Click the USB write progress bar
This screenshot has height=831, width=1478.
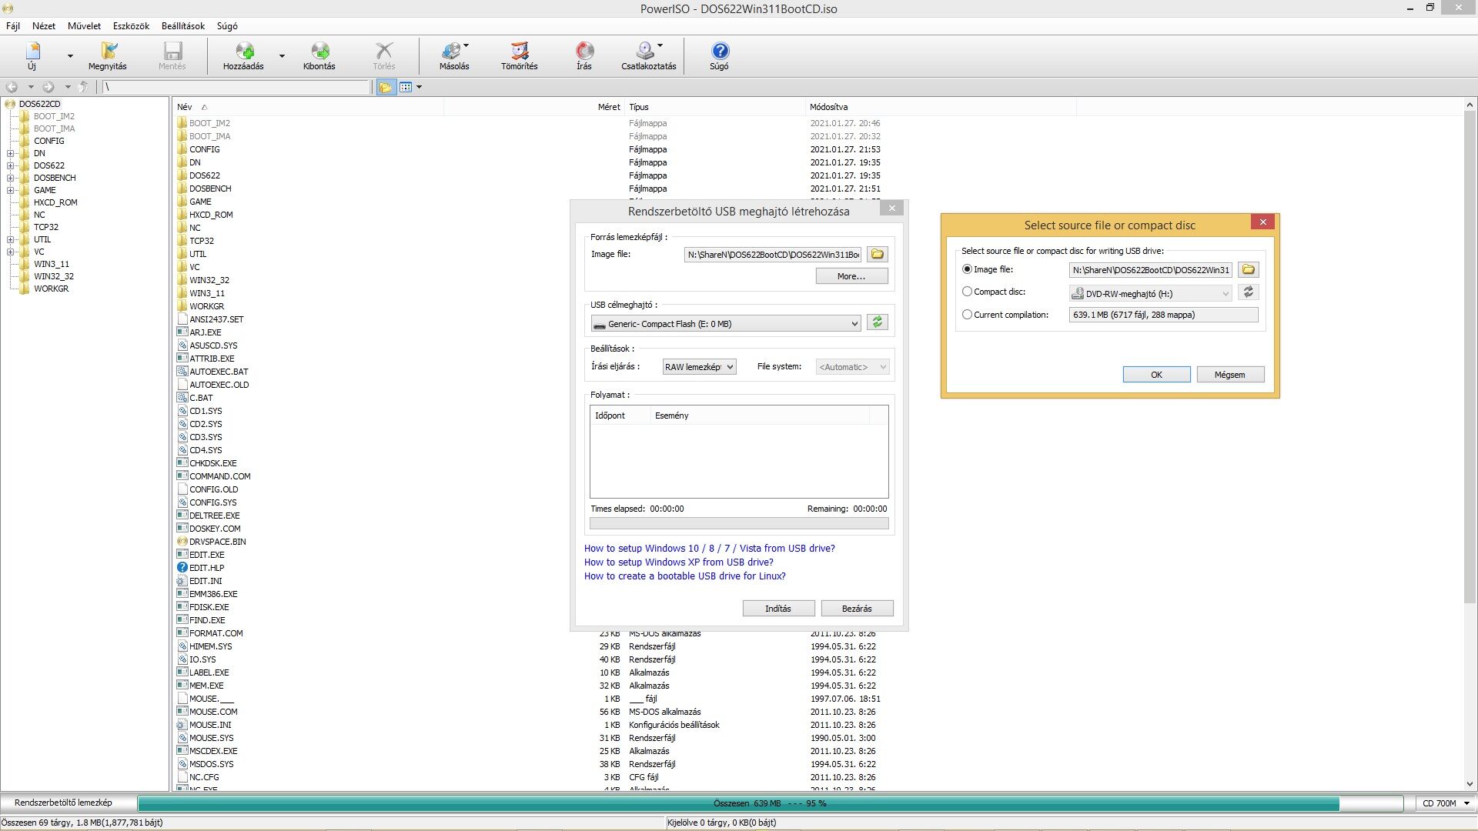[739, 524]
